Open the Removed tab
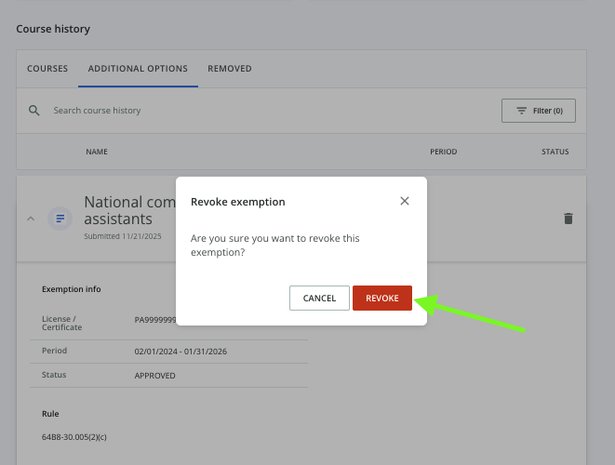Image resolution: width=615 pixels, height=465 pixels. coord(230,69)
